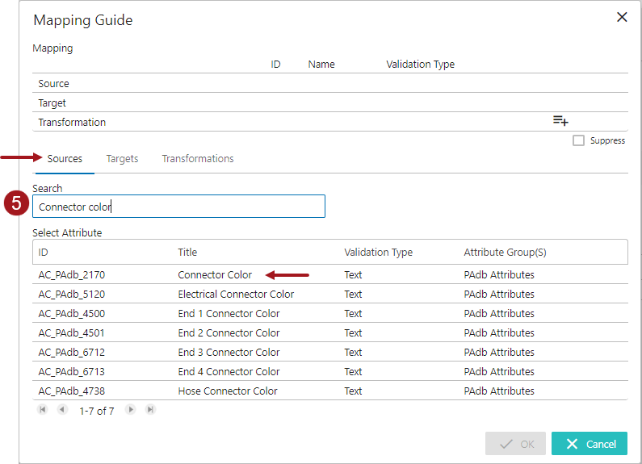This screenshot has height=464, width=642.
Task: Click the OK button
Action: tap(515, 444)
